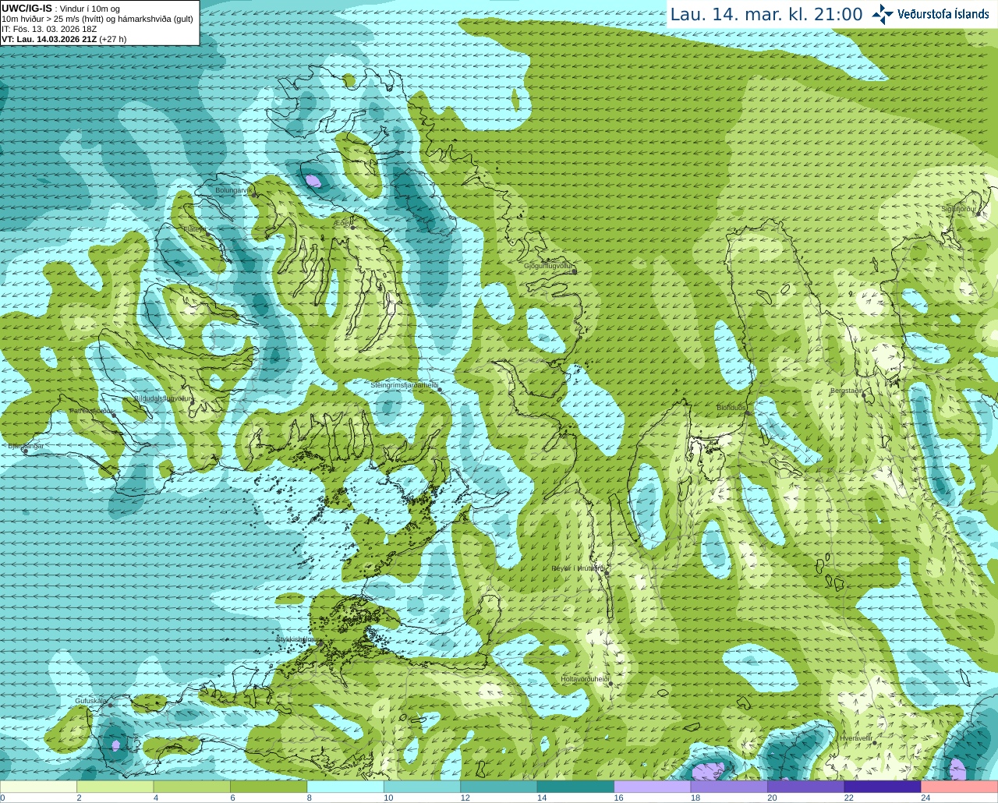The image size is (998, 803).
Task: Click the Bíldudalsflugvöllur station label
Action: (161, 398)
